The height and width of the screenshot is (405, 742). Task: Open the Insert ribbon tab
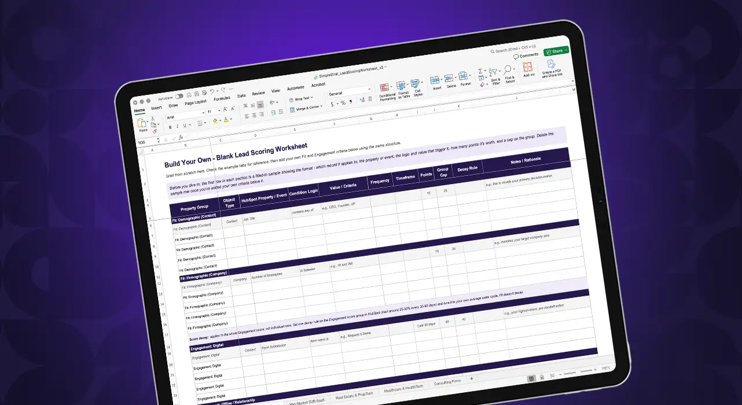click(156, 108)
